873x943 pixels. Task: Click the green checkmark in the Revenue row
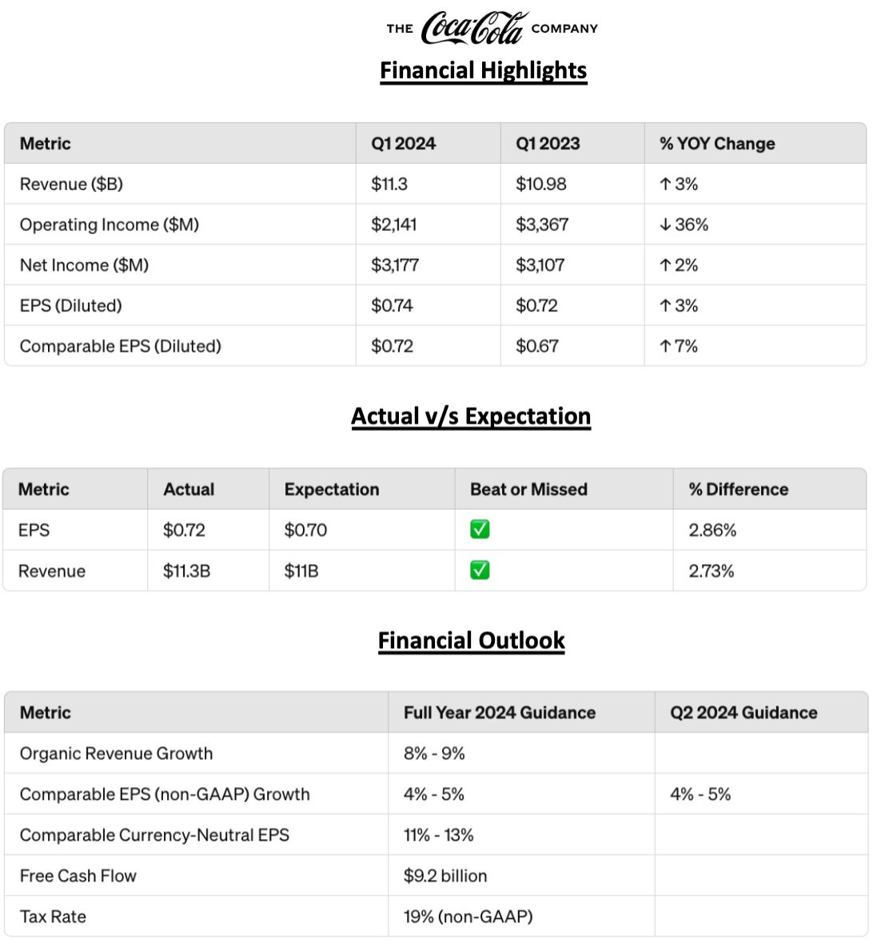tap(480, 570)
